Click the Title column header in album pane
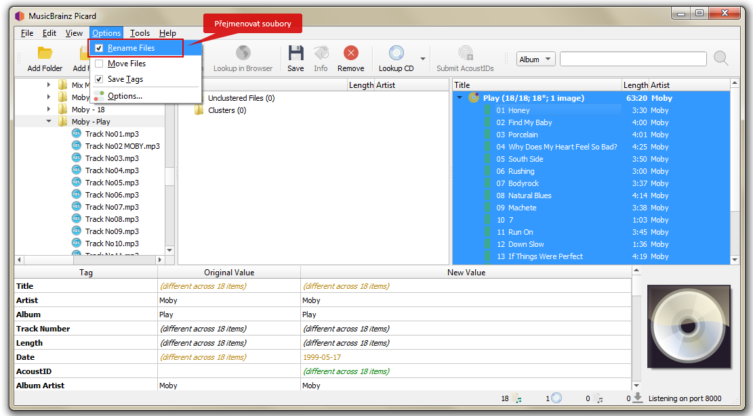The width and height of the screenshot is (753, 416). (x=537, y=85)
